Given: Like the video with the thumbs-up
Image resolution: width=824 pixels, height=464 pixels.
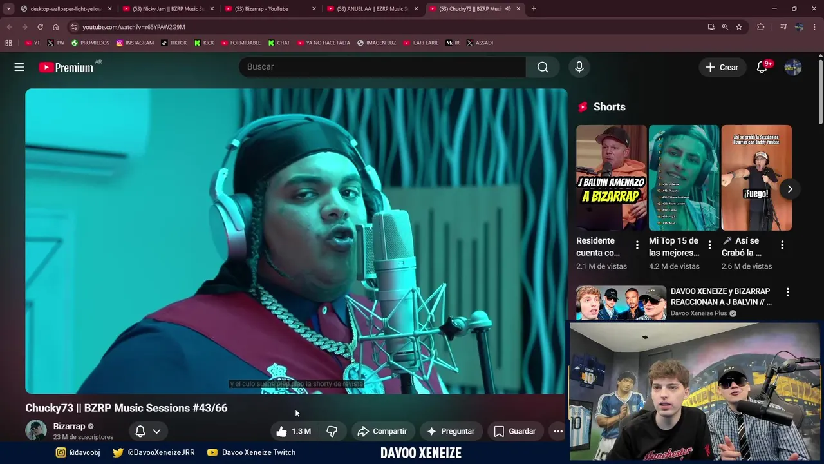Looking at the screenshot, I should point(294,431).
